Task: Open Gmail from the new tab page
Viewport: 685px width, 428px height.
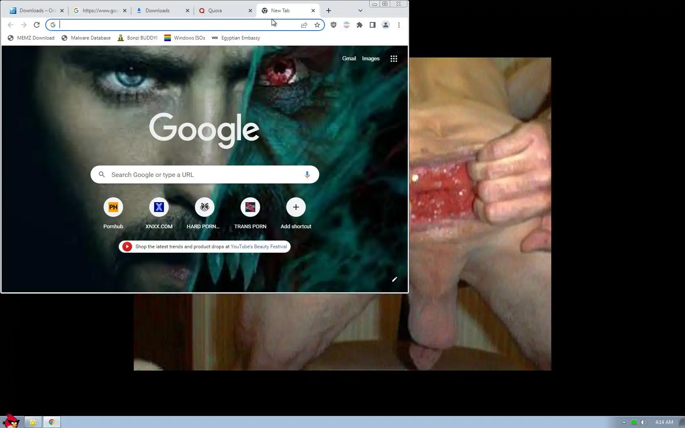Action: coord(349,59)
